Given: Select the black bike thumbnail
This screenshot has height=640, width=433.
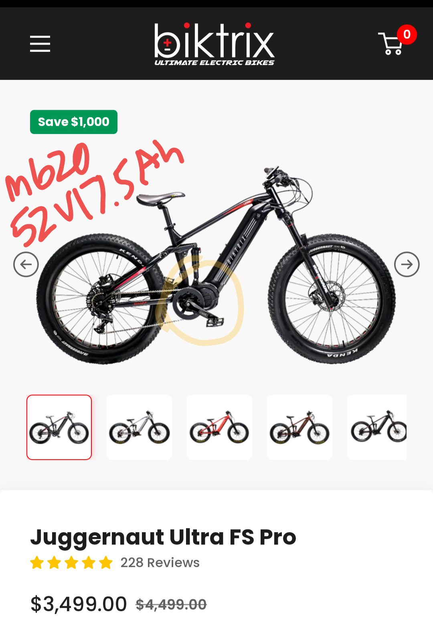Looking at the screenshot, I should [59, 427].
